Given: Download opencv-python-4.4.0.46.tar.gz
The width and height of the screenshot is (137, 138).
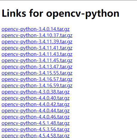Looking at the screenshot, I should pyautogui.click(x=36, y=117).
